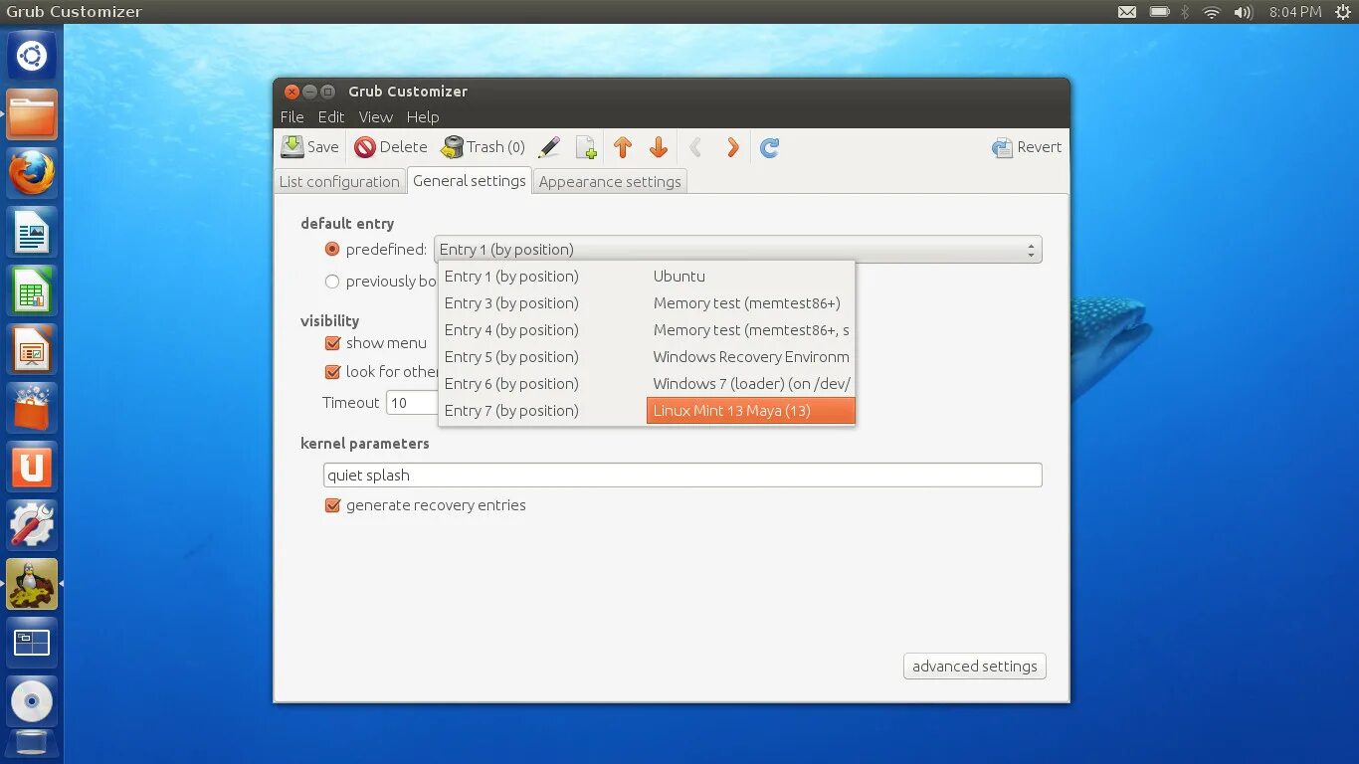Select the predefined radio button
Image resolution: width=1359 pixels, height=764 pixels.
pos(332,249)
